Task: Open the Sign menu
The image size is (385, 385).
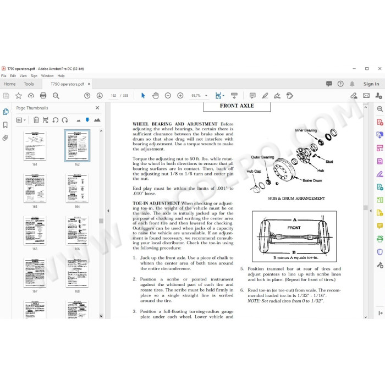Action: coord(34,76)
